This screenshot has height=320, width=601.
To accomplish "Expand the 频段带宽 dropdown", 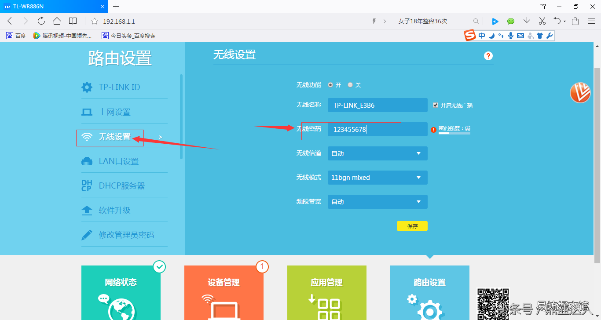I will pyautogui.click(x=377, y=202).
